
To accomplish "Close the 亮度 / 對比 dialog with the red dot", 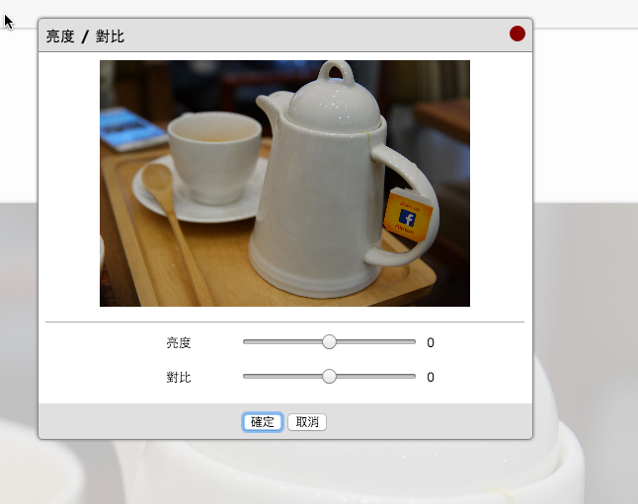I will tap(518, 34).
